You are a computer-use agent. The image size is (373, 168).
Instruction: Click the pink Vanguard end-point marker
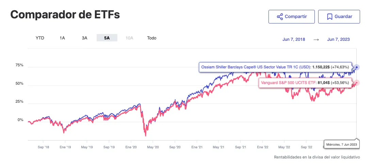tap(356, 83)
